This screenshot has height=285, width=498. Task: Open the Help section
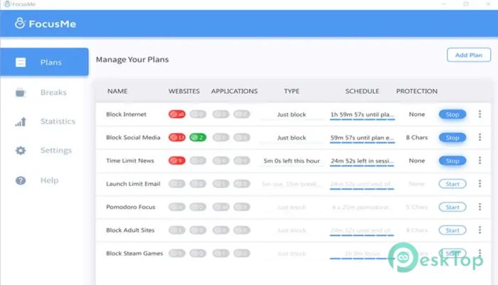click(49, 180)
